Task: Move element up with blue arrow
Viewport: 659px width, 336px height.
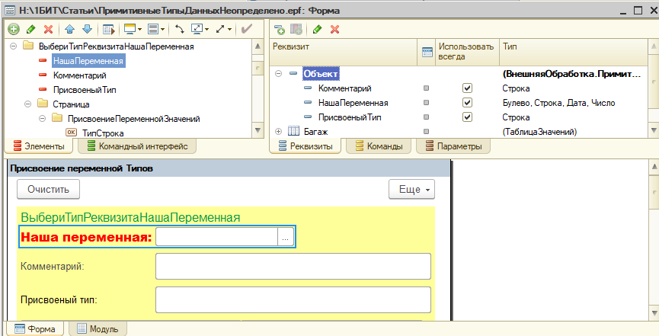Action: coord(69,29)
